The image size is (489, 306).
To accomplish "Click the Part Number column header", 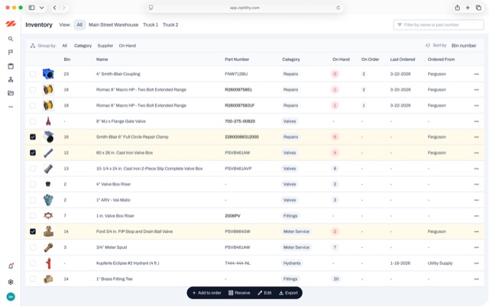I will 237,60.
